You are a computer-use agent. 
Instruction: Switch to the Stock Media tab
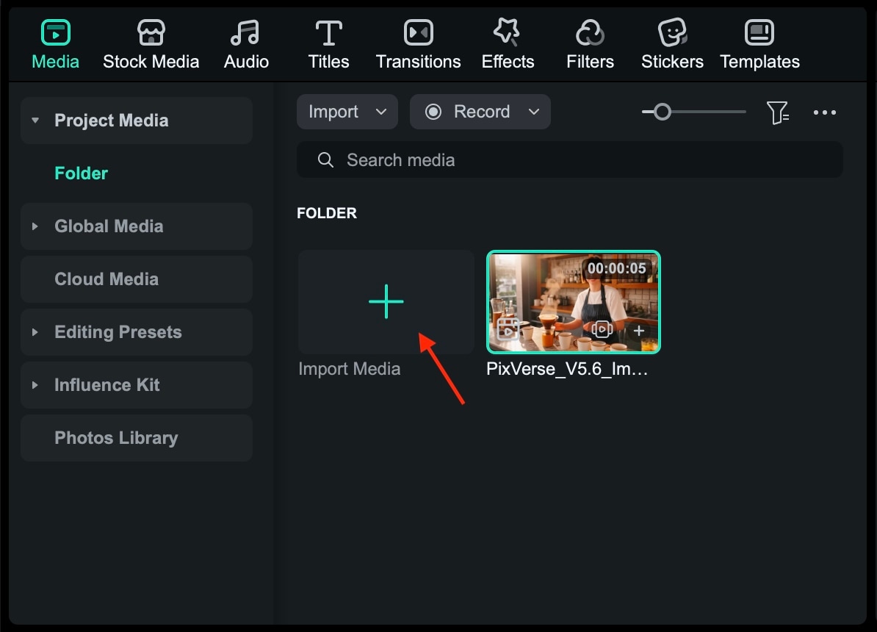click(151, 32)
